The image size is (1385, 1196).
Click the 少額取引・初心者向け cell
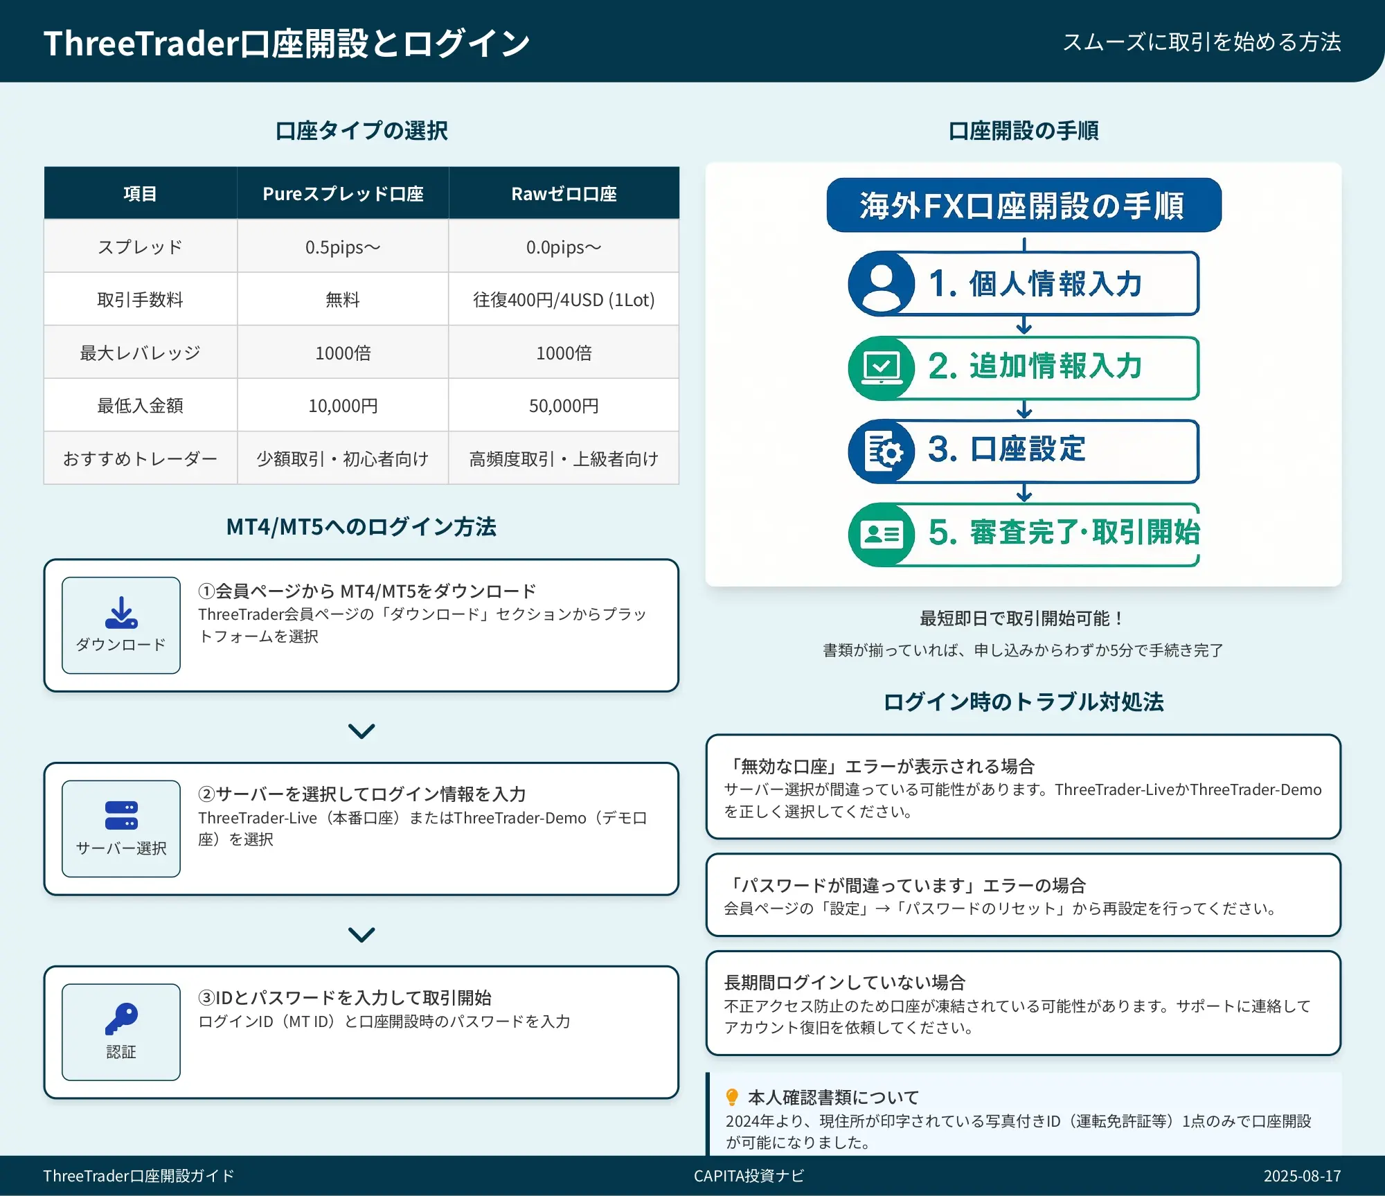point(343,458)
